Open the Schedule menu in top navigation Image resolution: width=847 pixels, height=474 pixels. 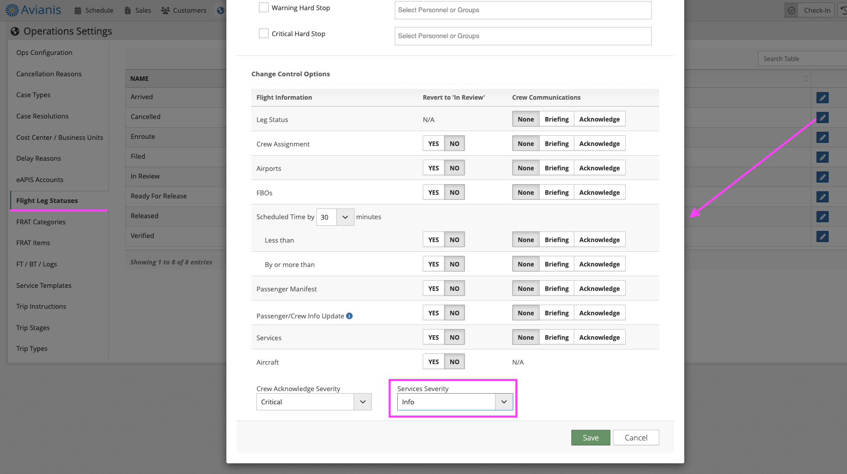[x=94, y=10]
